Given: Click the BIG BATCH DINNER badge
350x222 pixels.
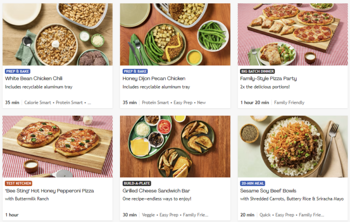Looking at the screenshot, I should 258,71.
